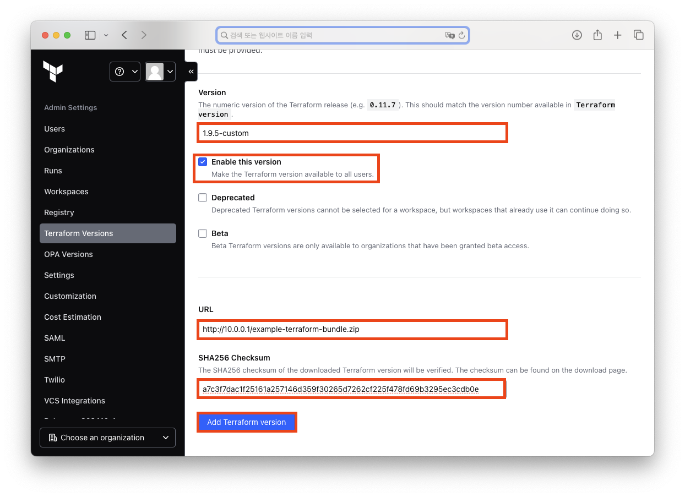Open Customization settings
Image resolution: width=685 pixels, height=497 pixels.
70,296
